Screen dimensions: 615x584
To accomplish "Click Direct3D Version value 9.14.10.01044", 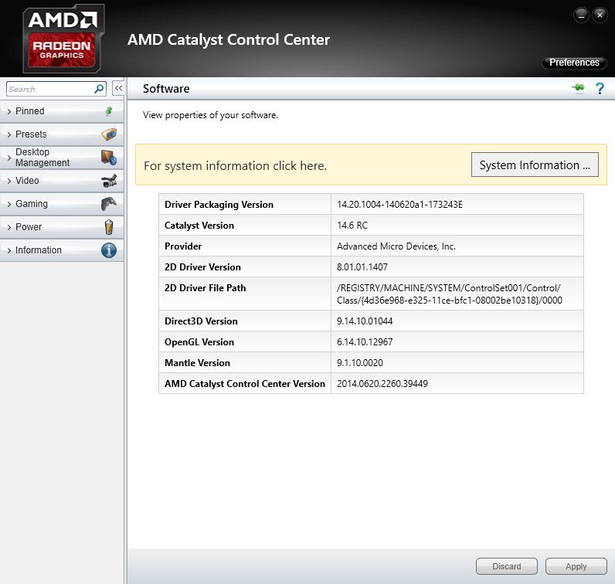I will pyautogui.click(x=365, y=321).
